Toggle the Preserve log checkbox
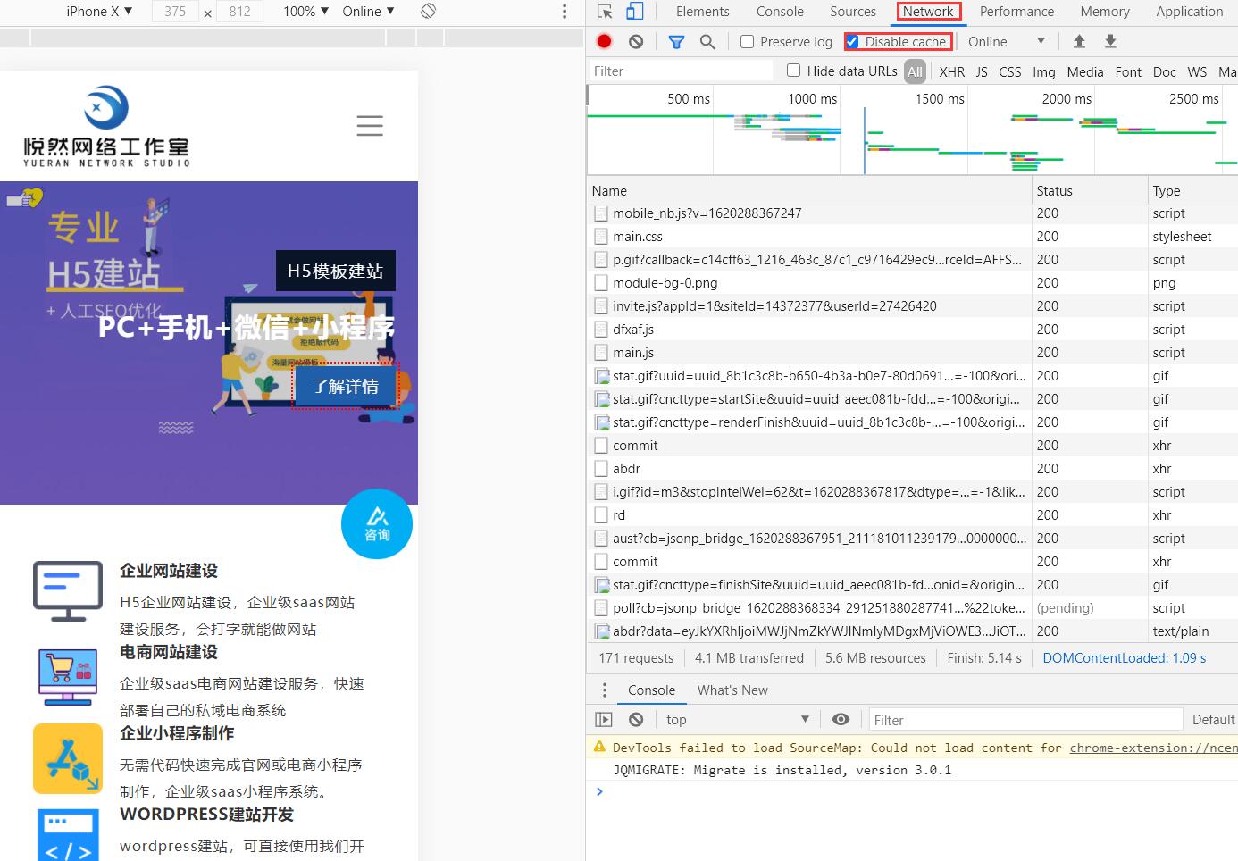1238x861 pixels. [x=748, y=41]
